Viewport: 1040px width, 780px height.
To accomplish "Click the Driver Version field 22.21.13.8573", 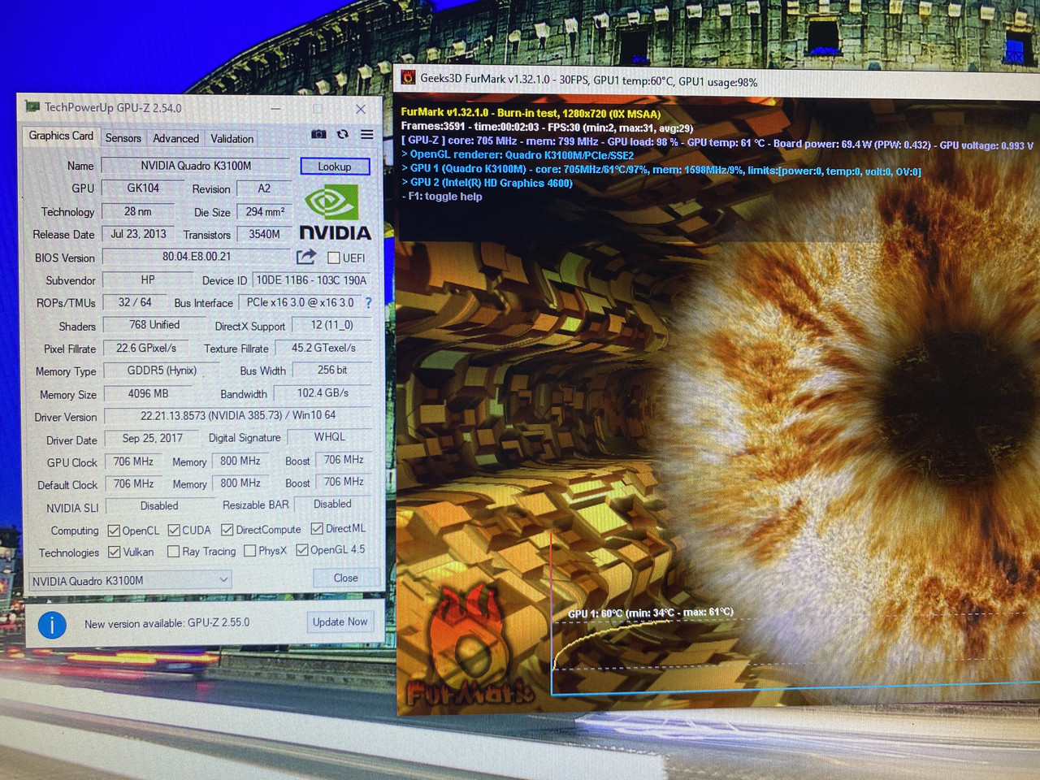I will (x=237, y=415).
